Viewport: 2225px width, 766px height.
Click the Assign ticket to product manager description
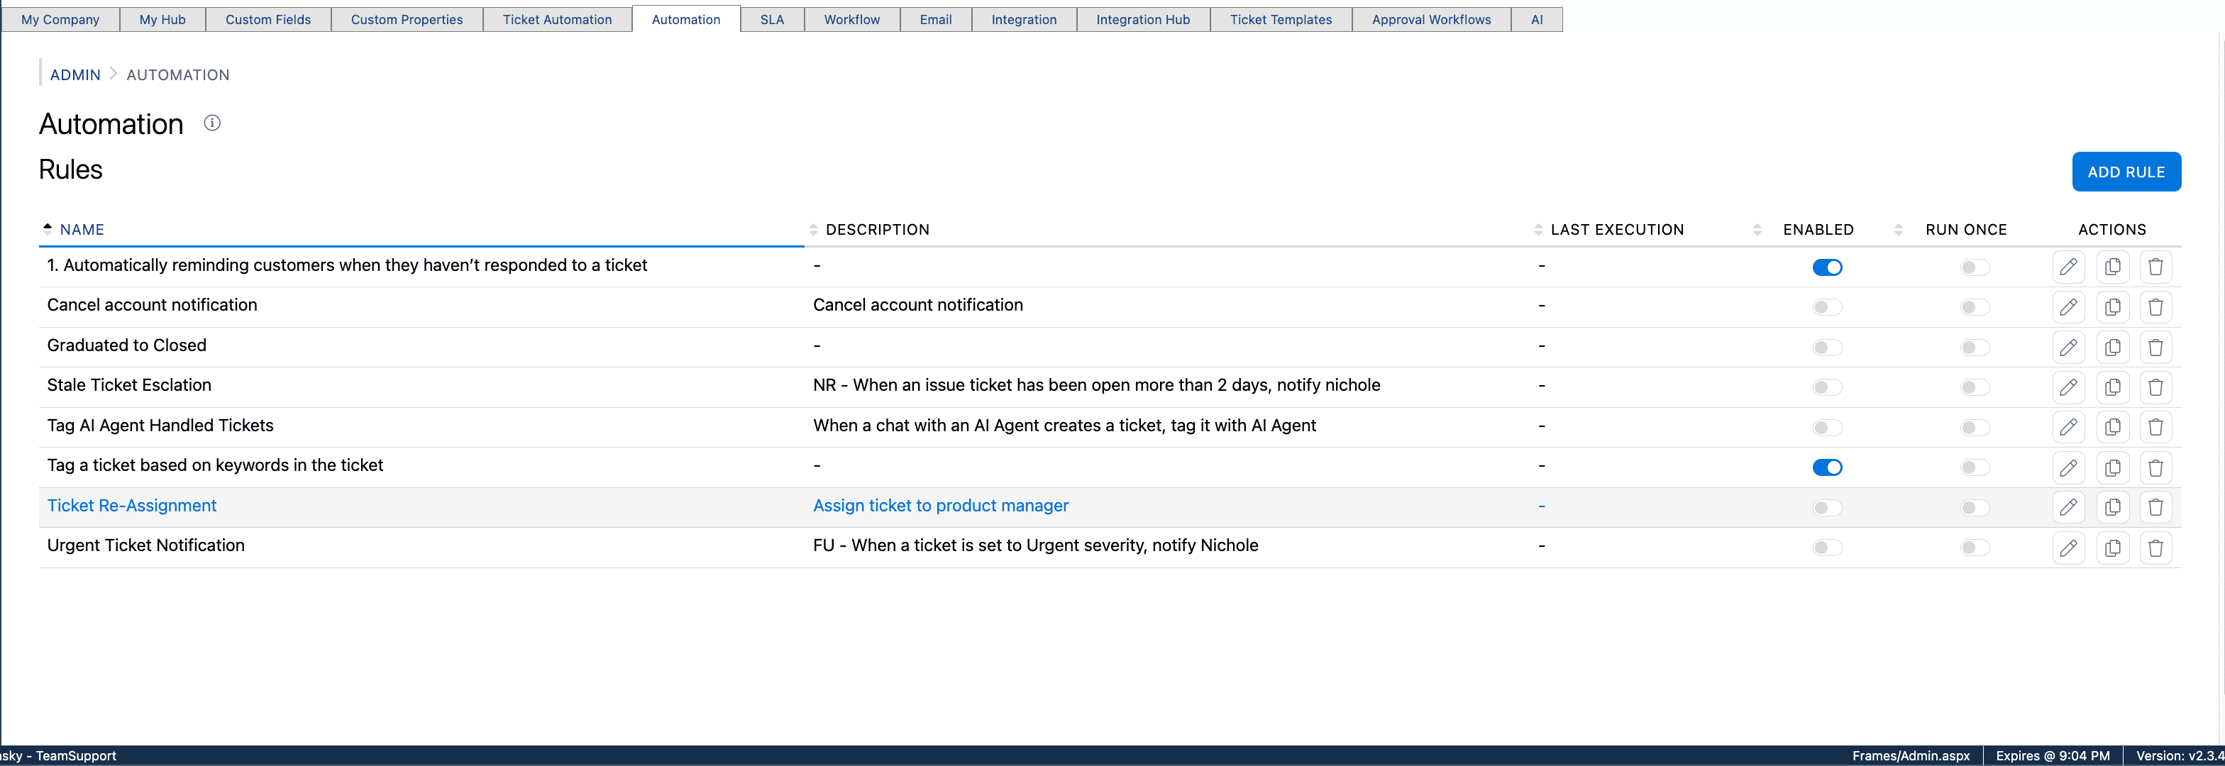[x=941, y=505]
